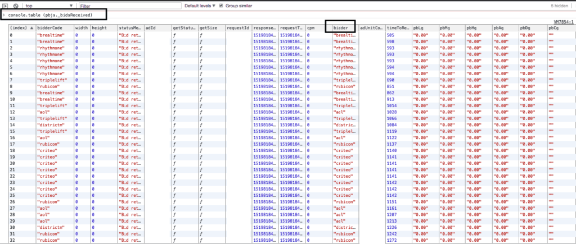Click the pbMg column header
Viewport: 576px width, 244px height.
point(452,27)
